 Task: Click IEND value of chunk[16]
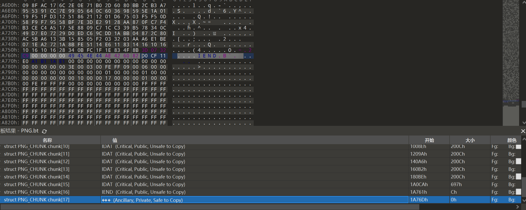tap(144, 192)
